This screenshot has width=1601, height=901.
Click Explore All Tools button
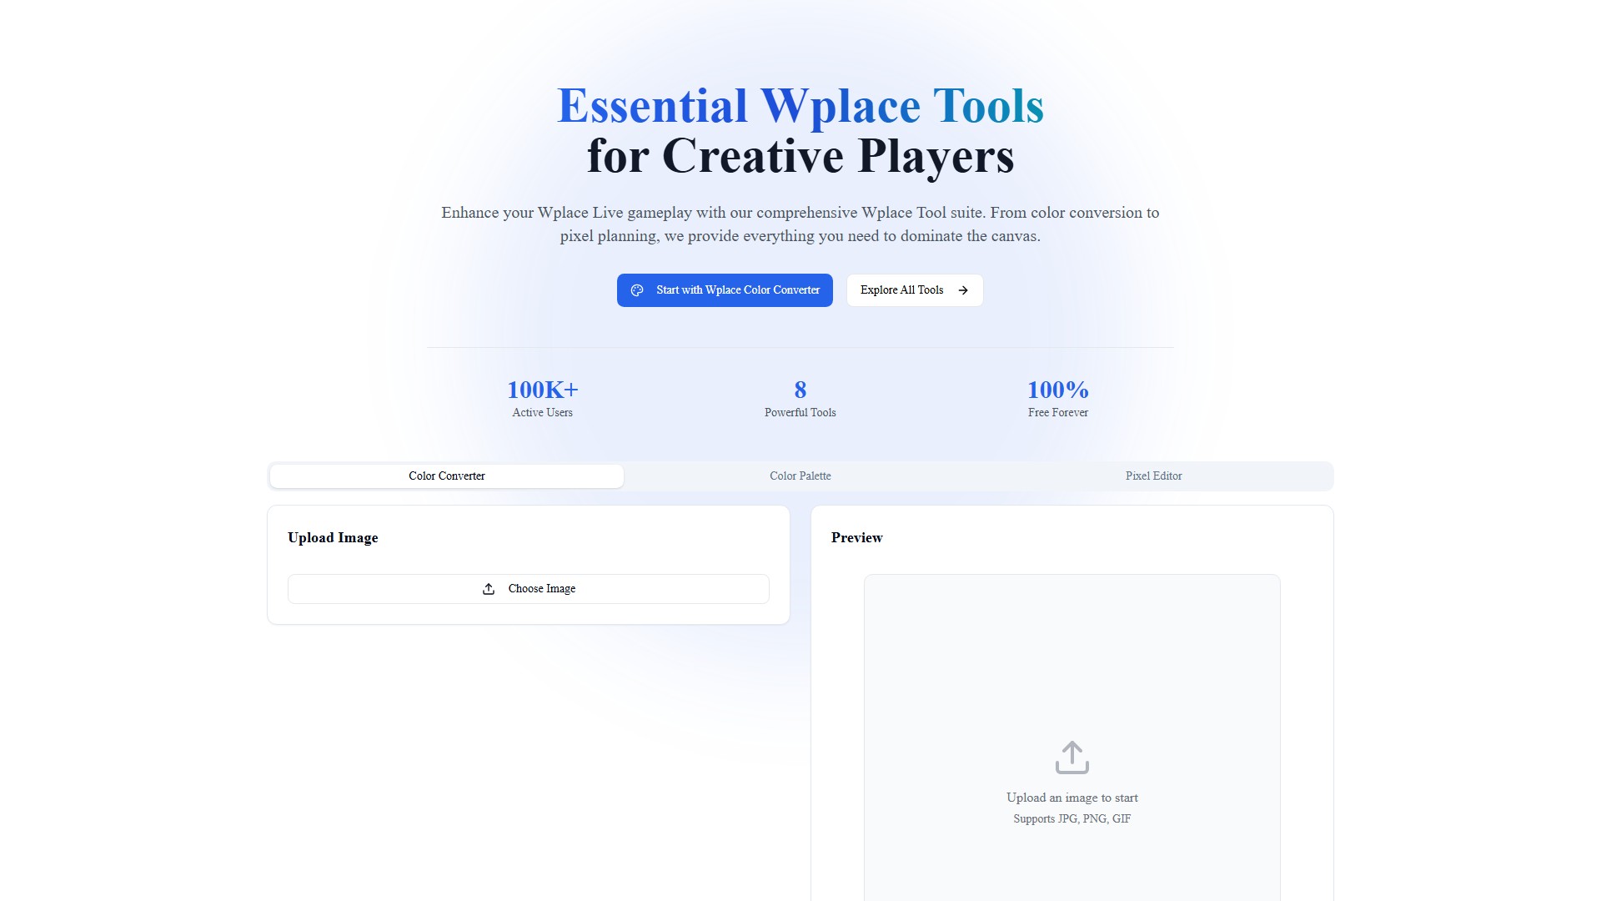[914, 290]
